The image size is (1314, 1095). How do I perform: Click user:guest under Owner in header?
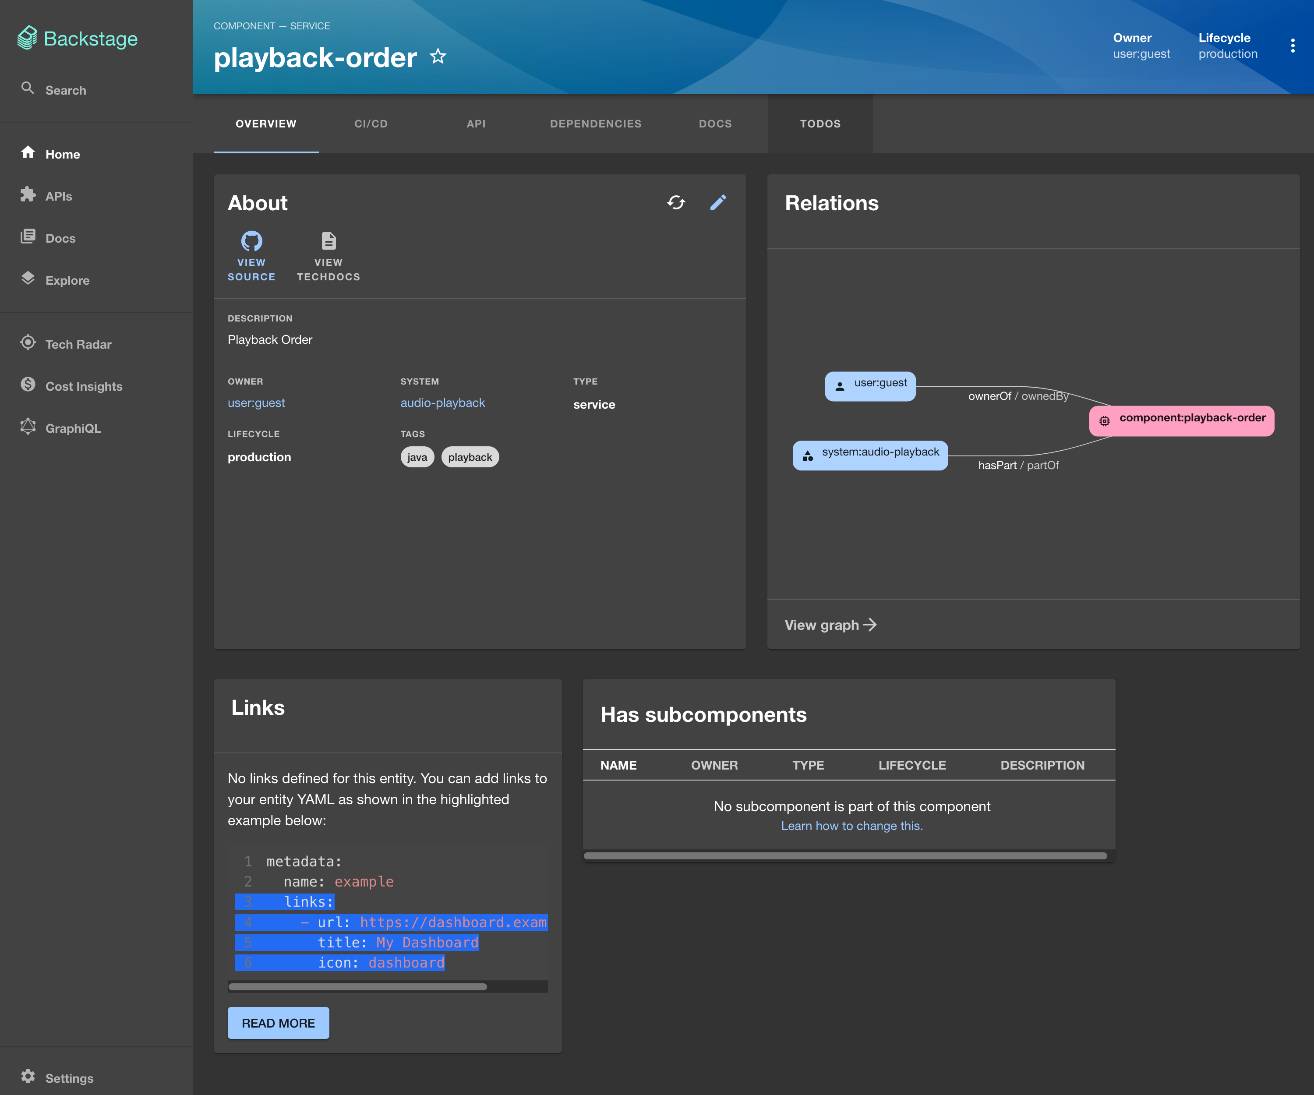[x=1141, y=54]
